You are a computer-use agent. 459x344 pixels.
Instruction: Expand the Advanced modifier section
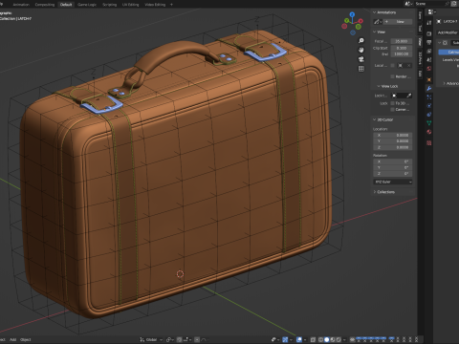click(x=451, y=83)
